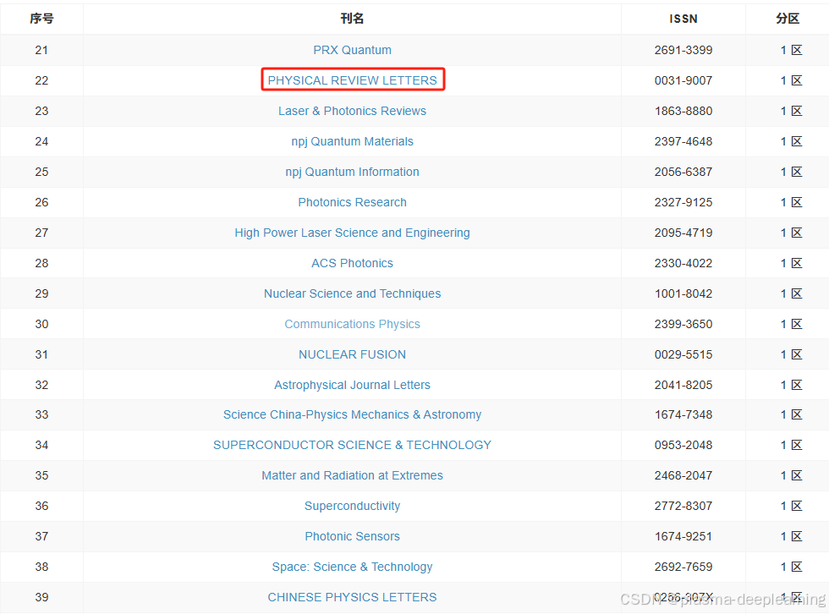This screenshot has height=614, width=829.
Task: Click 1 区 in NUCLEAR FUSION row
Action: pos(791,354)
